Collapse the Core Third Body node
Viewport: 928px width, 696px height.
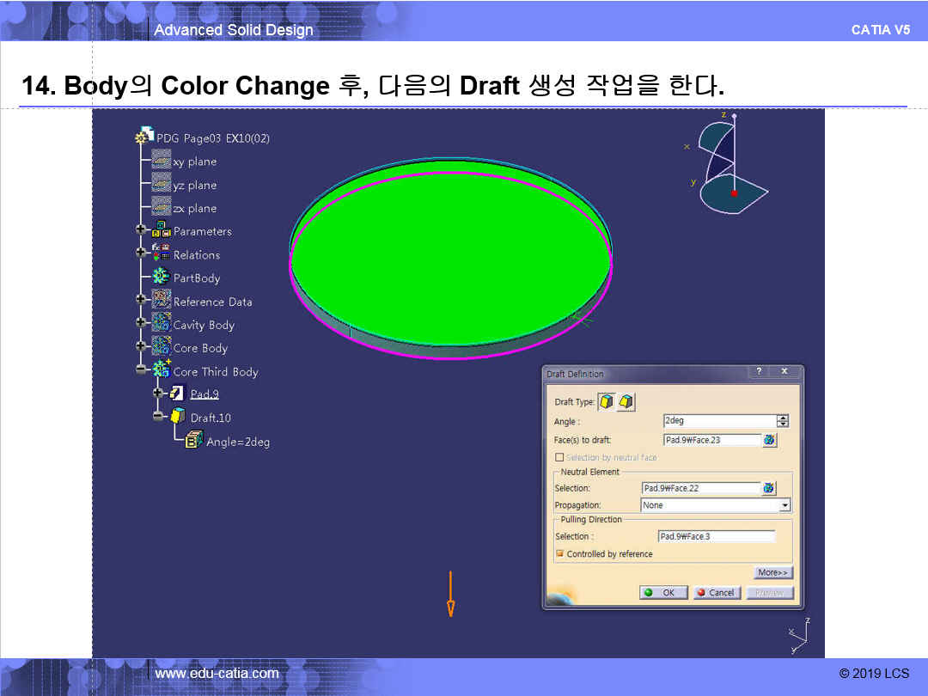pyautogui.click(x=141, y=371)
